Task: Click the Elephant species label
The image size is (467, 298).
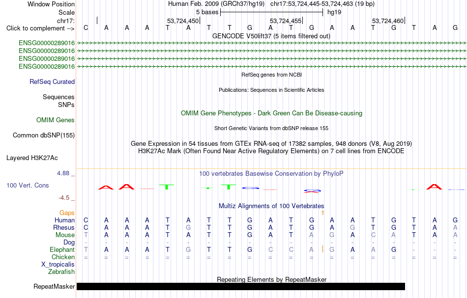Action: click(62, 250)
